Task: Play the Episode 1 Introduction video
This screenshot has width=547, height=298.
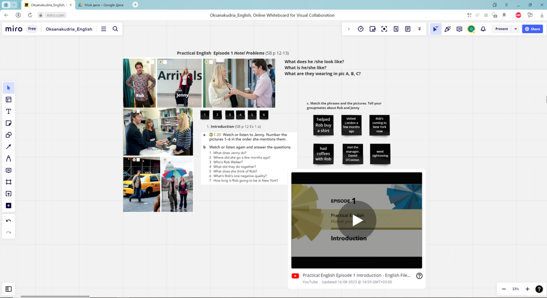Action: (x=357, y=221)
